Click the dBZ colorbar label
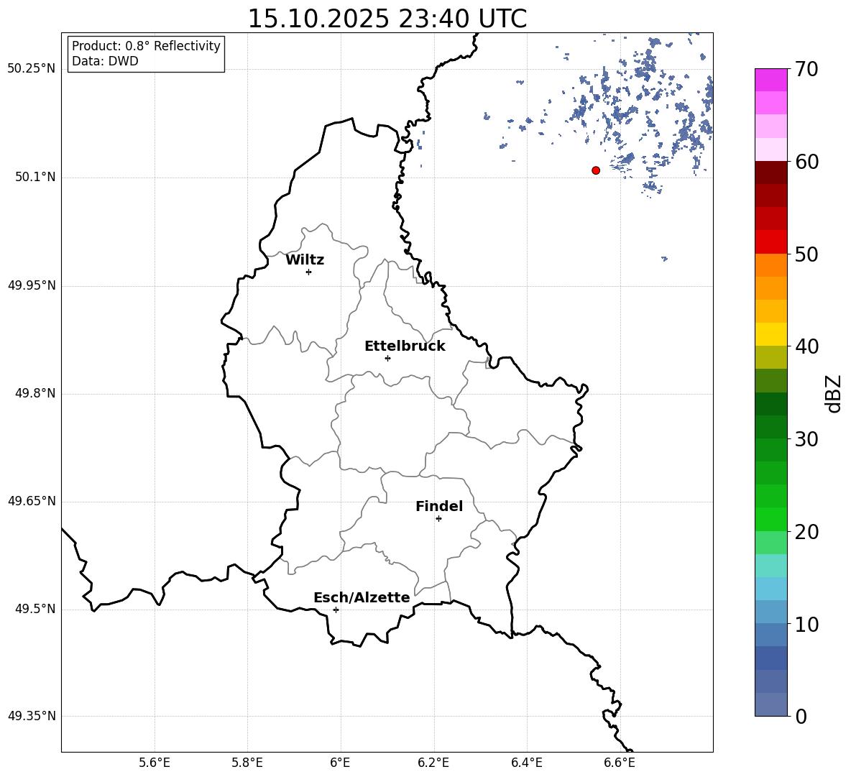Image resolution: width=851 pixels, height=777 pixels. (834, 393)
